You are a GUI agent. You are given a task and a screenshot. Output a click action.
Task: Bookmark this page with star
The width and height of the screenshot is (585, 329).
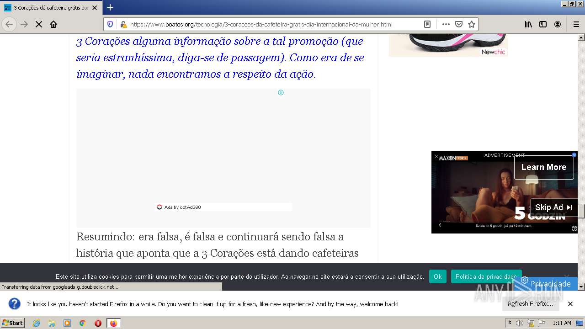(x=472, y=24)
